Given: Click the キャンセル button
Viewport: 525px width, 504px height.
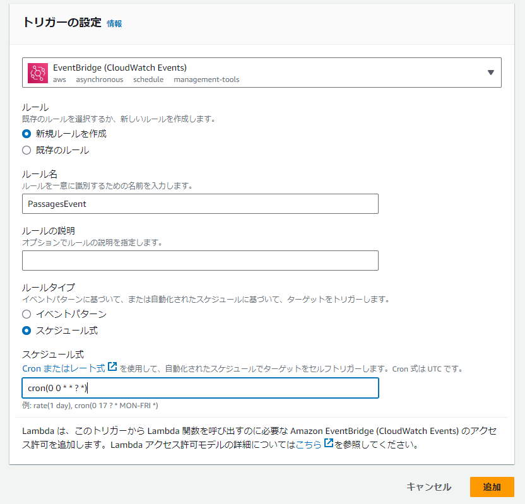Looking at the screenshot, I should [429, 487].
